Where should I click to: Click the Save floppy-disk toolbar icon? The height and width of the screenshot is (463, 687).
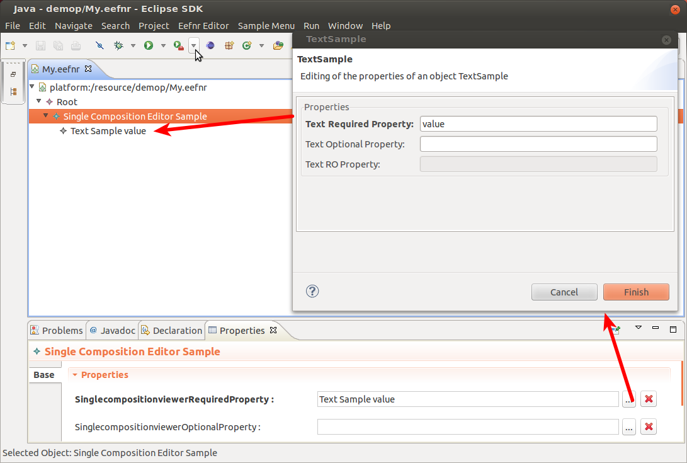40,45
